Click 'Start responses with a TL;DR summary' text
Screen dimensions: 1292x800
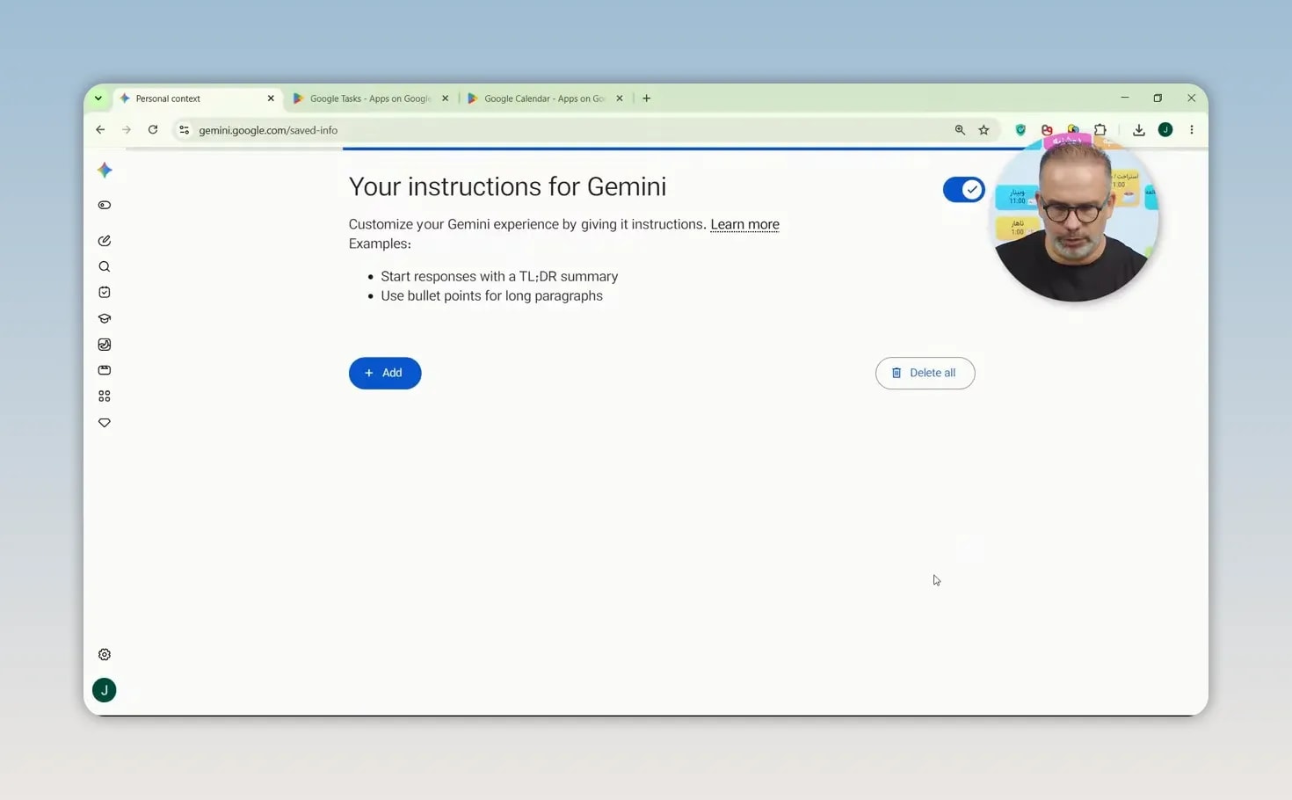click(x=499, y=276)
